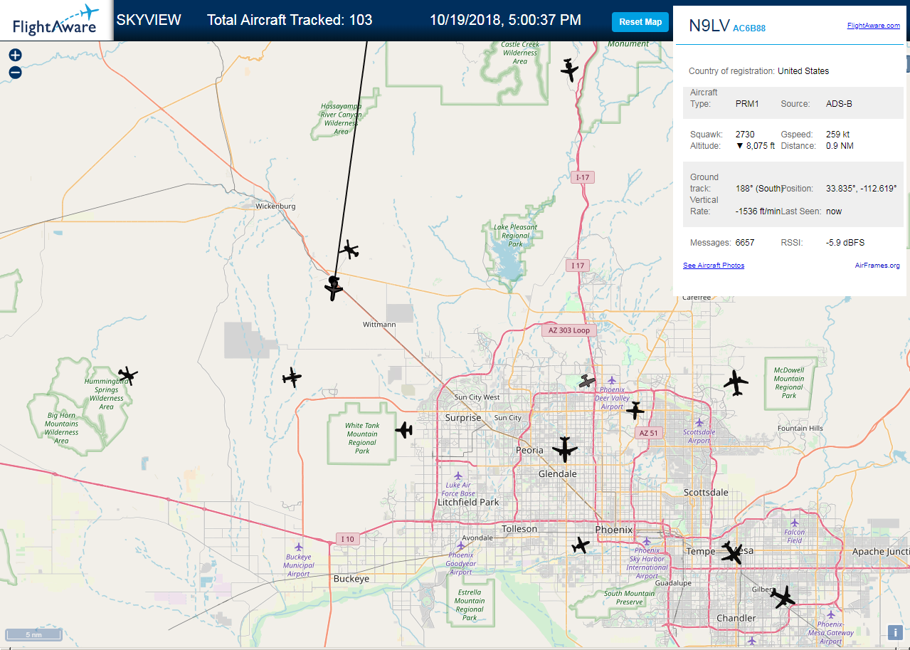
Task: Select the aircraft over Tempe and Mesa
Action: [731, 552]
